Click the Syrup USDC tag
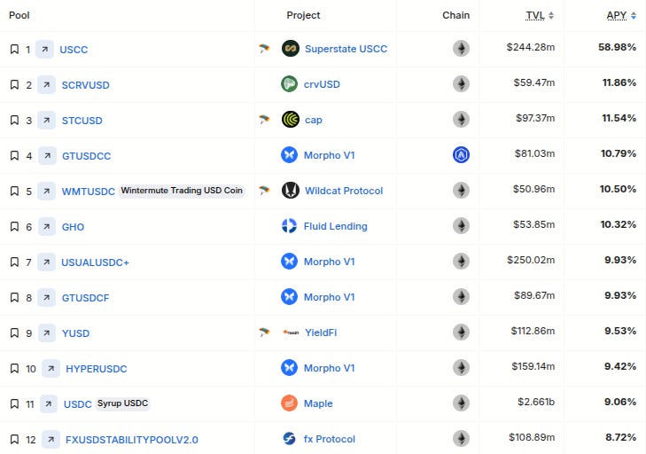 [123, 403]
